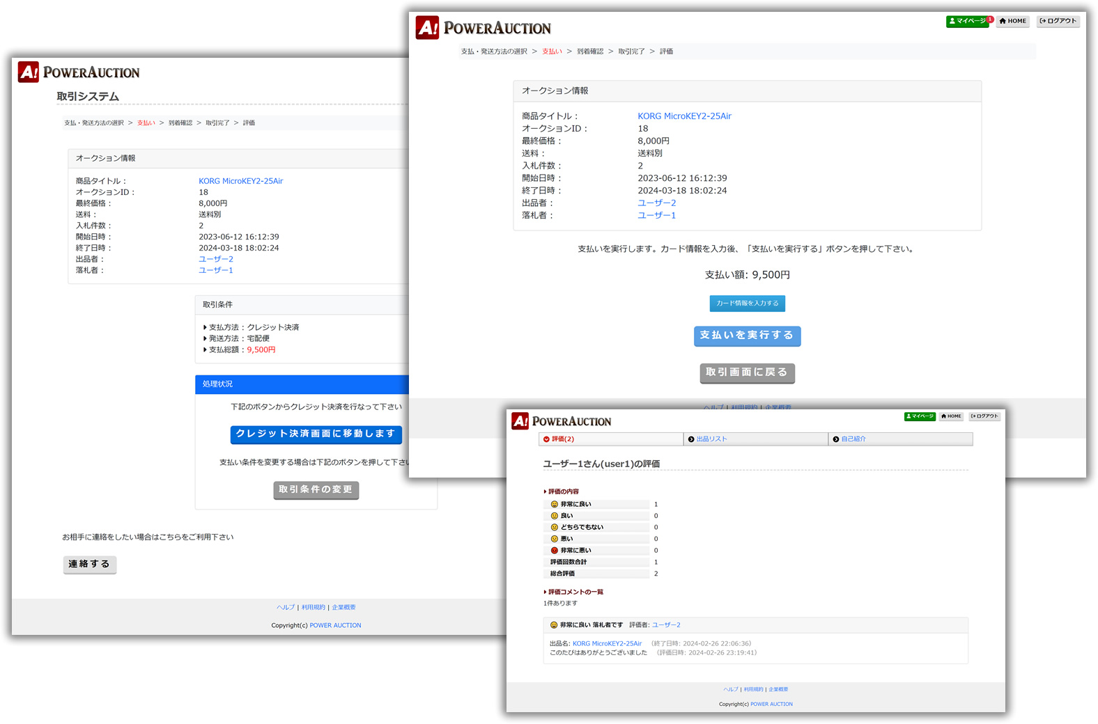Click the カード情報を入力する button

point(747,304)
